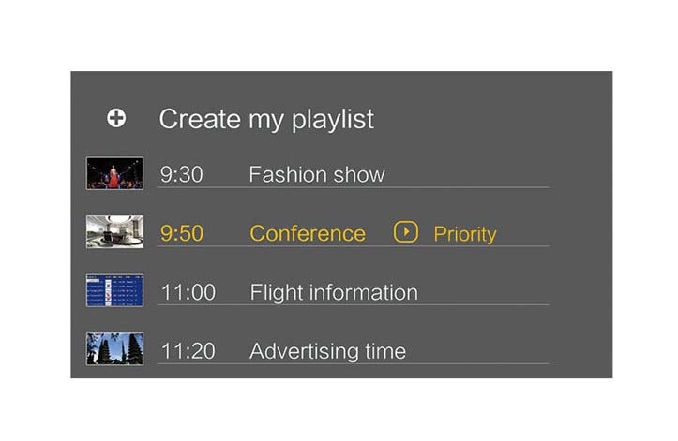Click the empty row area after Fashion show
The image size is (678, 441).
(467, 174)
